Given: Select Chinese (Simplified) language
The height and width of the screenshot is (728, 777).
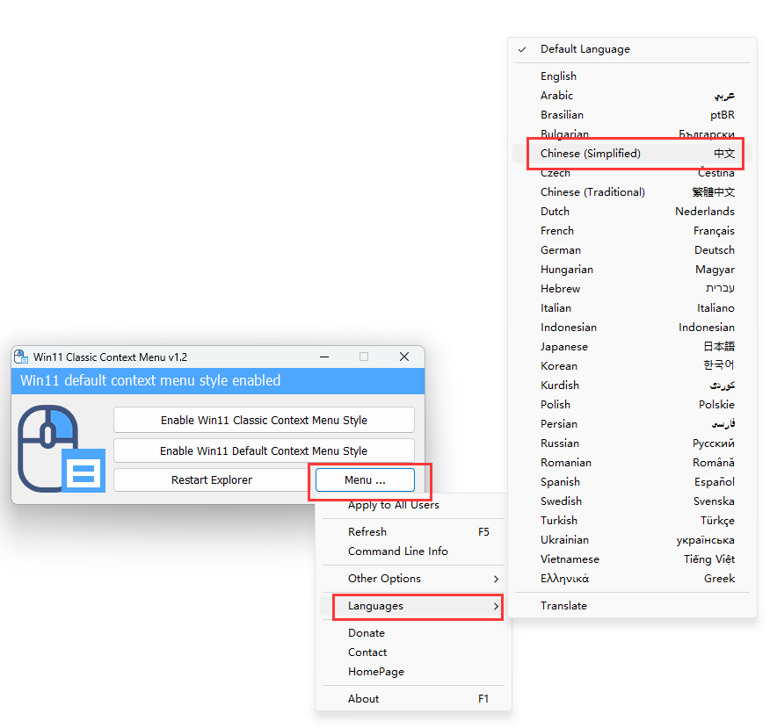Looking at the screenshot, I should pyautogui.click(x=632, y=154).
